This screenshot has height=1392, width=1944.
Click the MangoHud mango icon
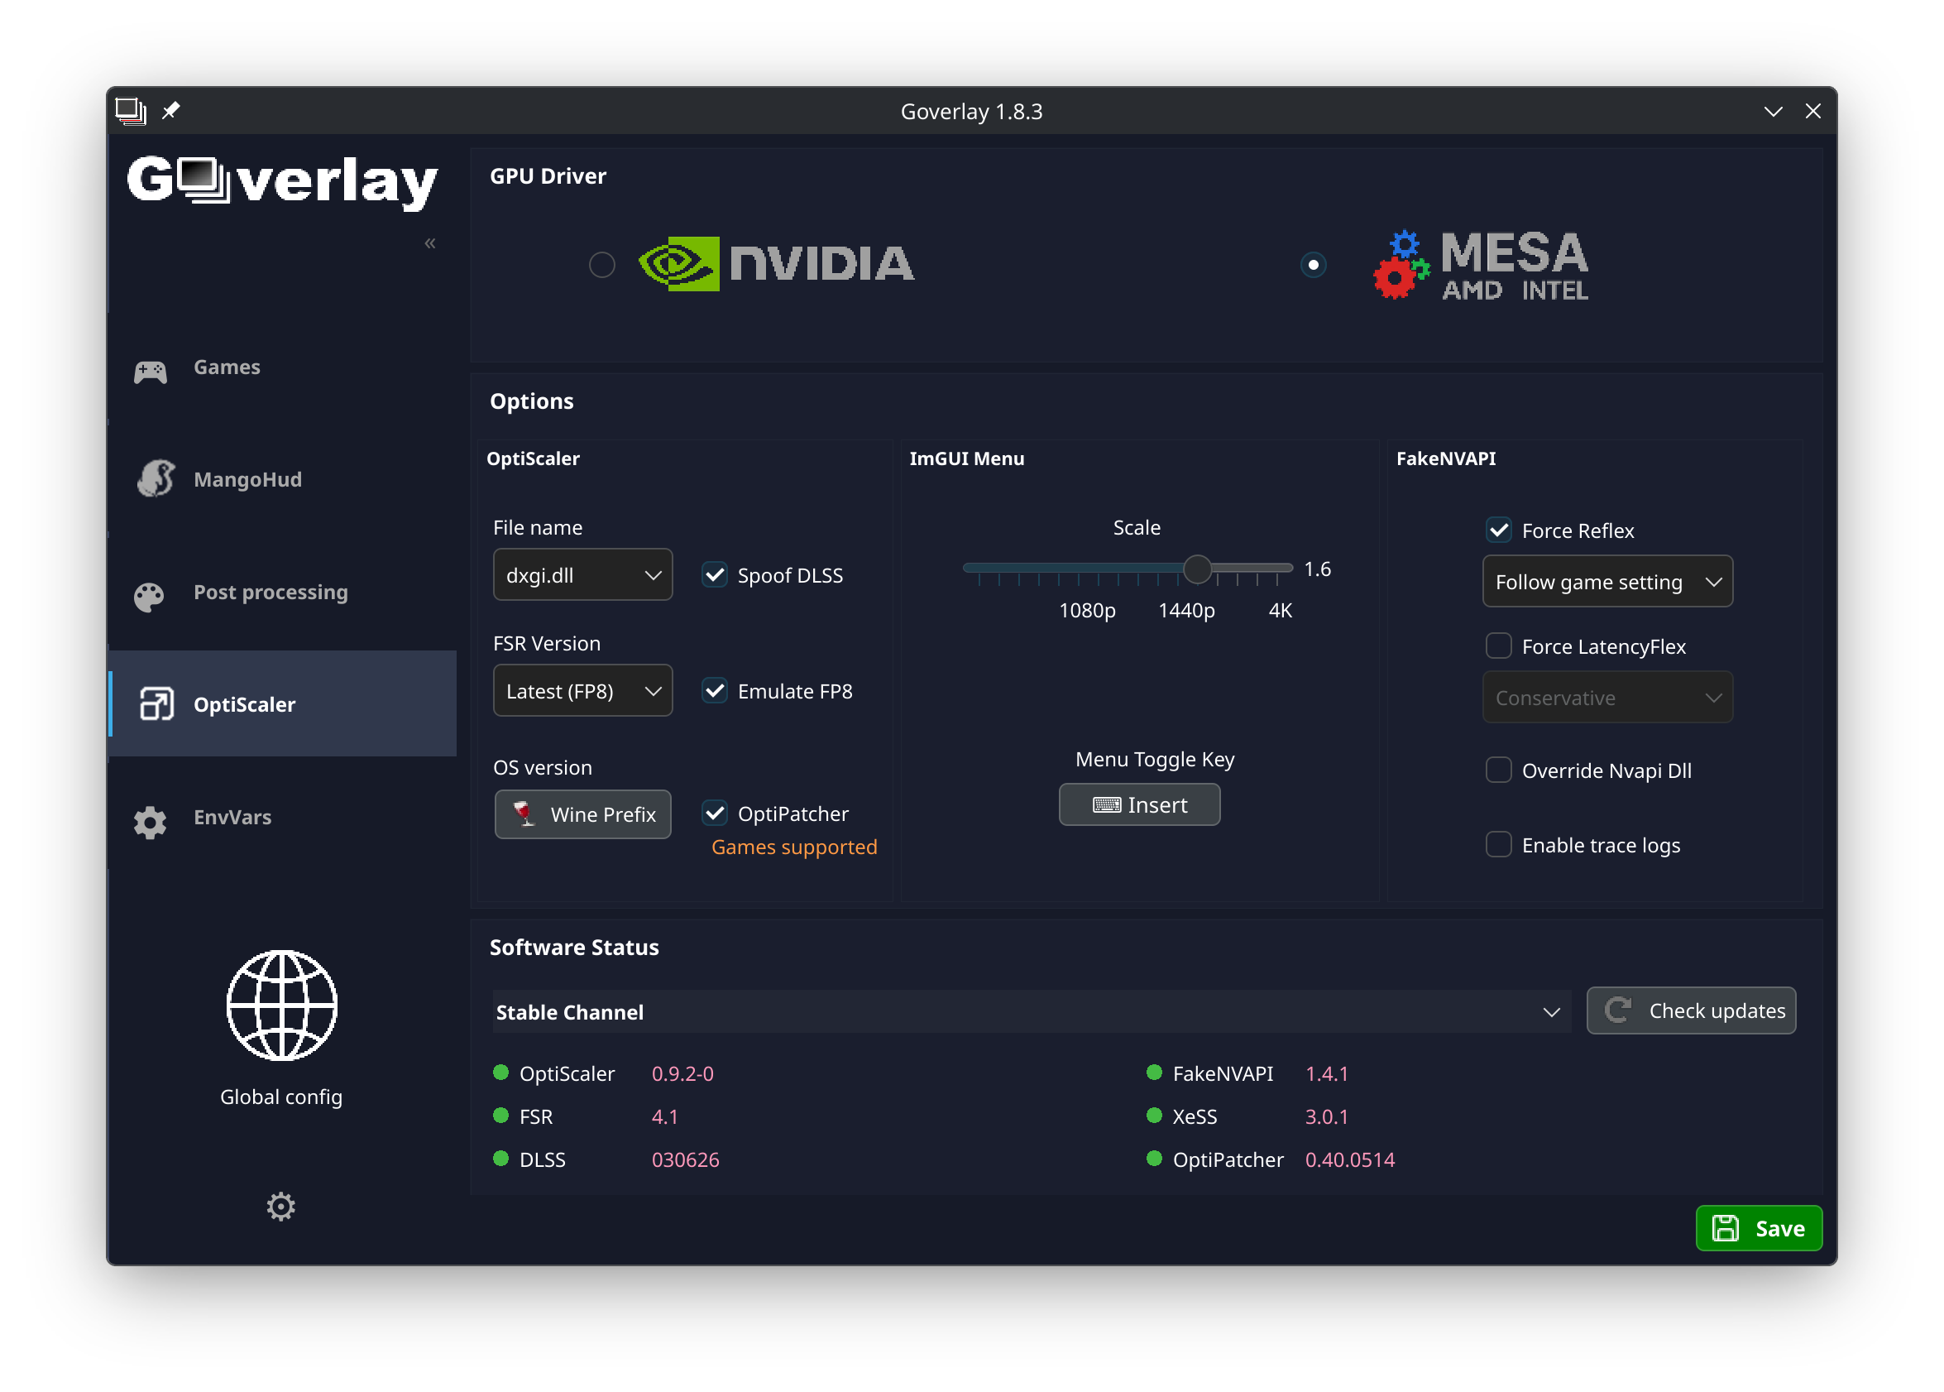pos(155,478)
